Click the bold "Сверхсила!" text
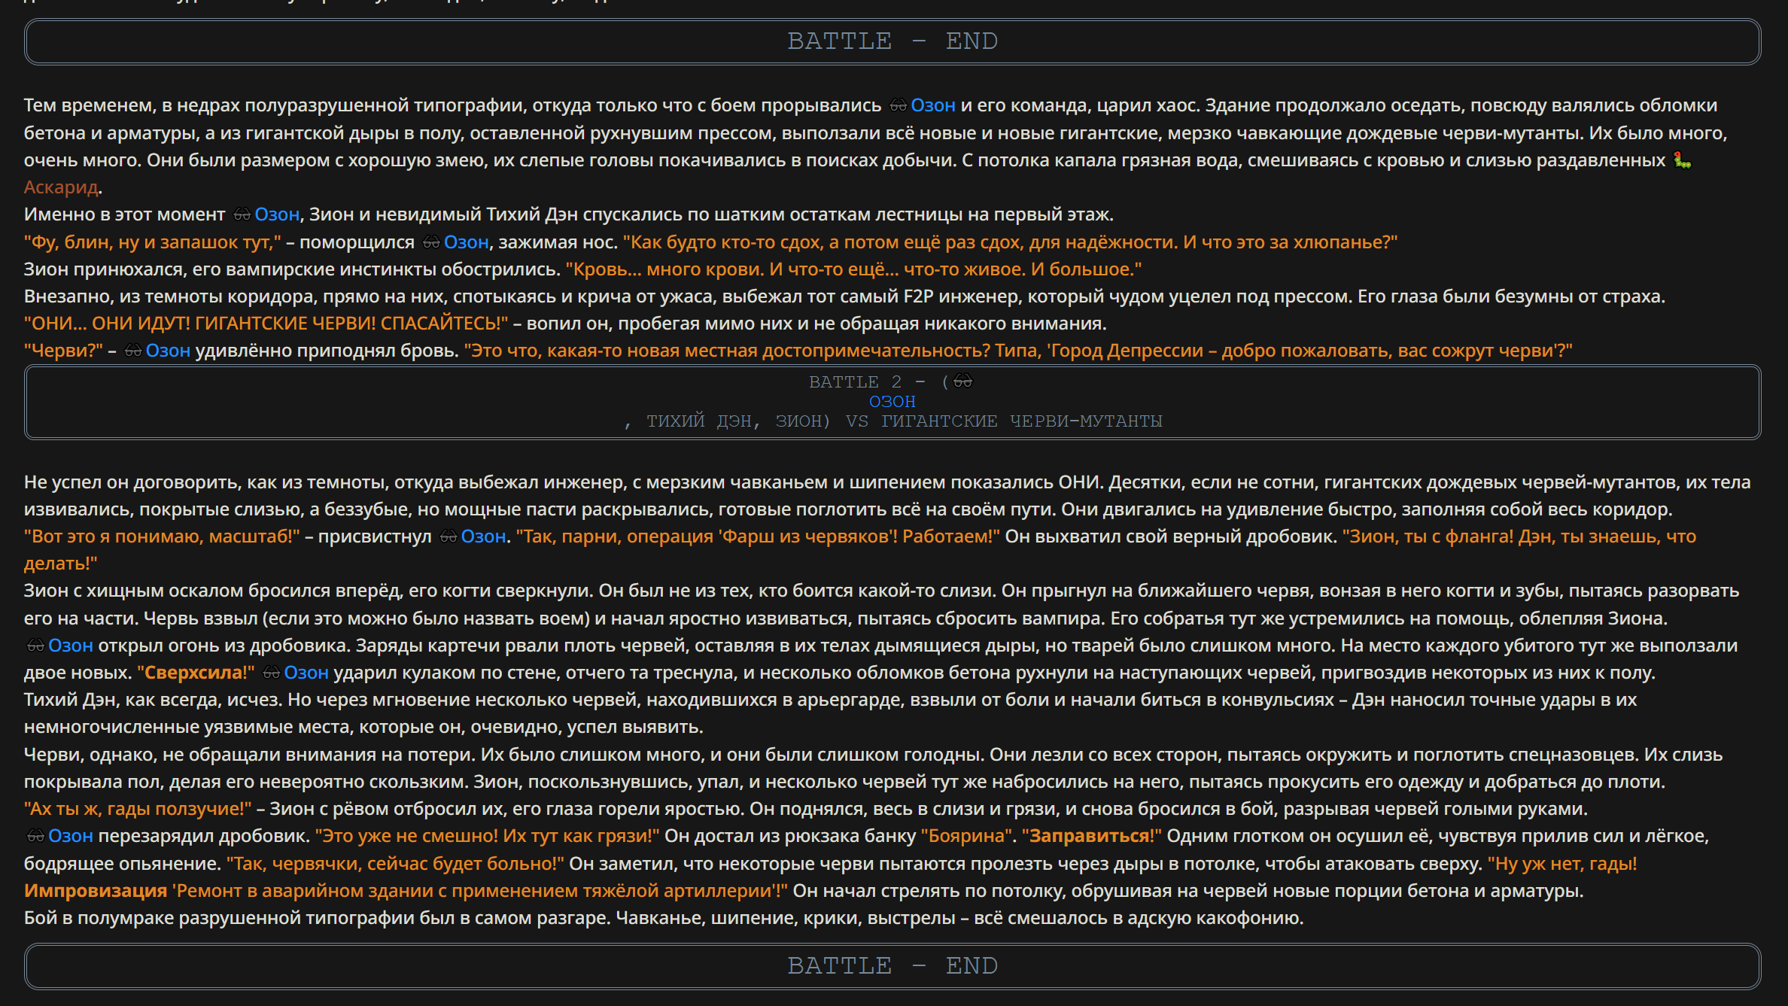 pos(196,673)
